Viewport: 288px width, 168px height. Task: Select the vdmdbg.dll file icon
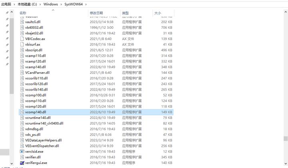coord(22,129)
